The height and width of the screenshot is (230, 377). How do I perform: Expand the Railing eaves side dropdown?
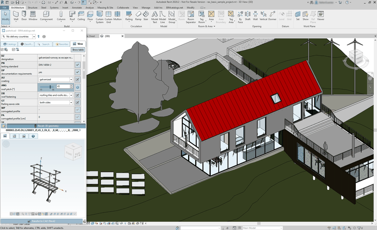(56, 102)
